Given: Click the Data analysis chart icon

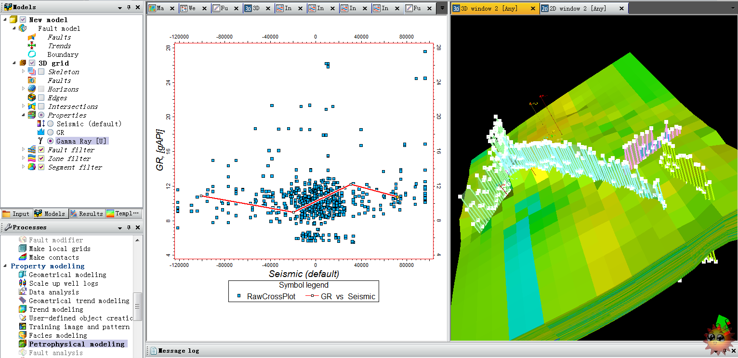Looking at the screenshot, I should click(x=22, y=292).
